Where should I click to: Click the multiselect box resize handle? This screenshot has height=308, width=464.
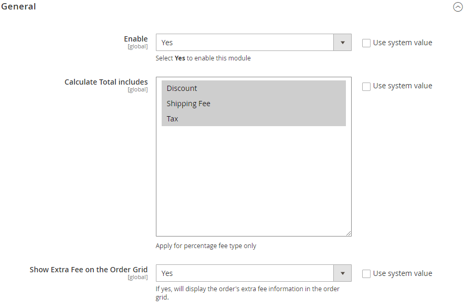348,233
